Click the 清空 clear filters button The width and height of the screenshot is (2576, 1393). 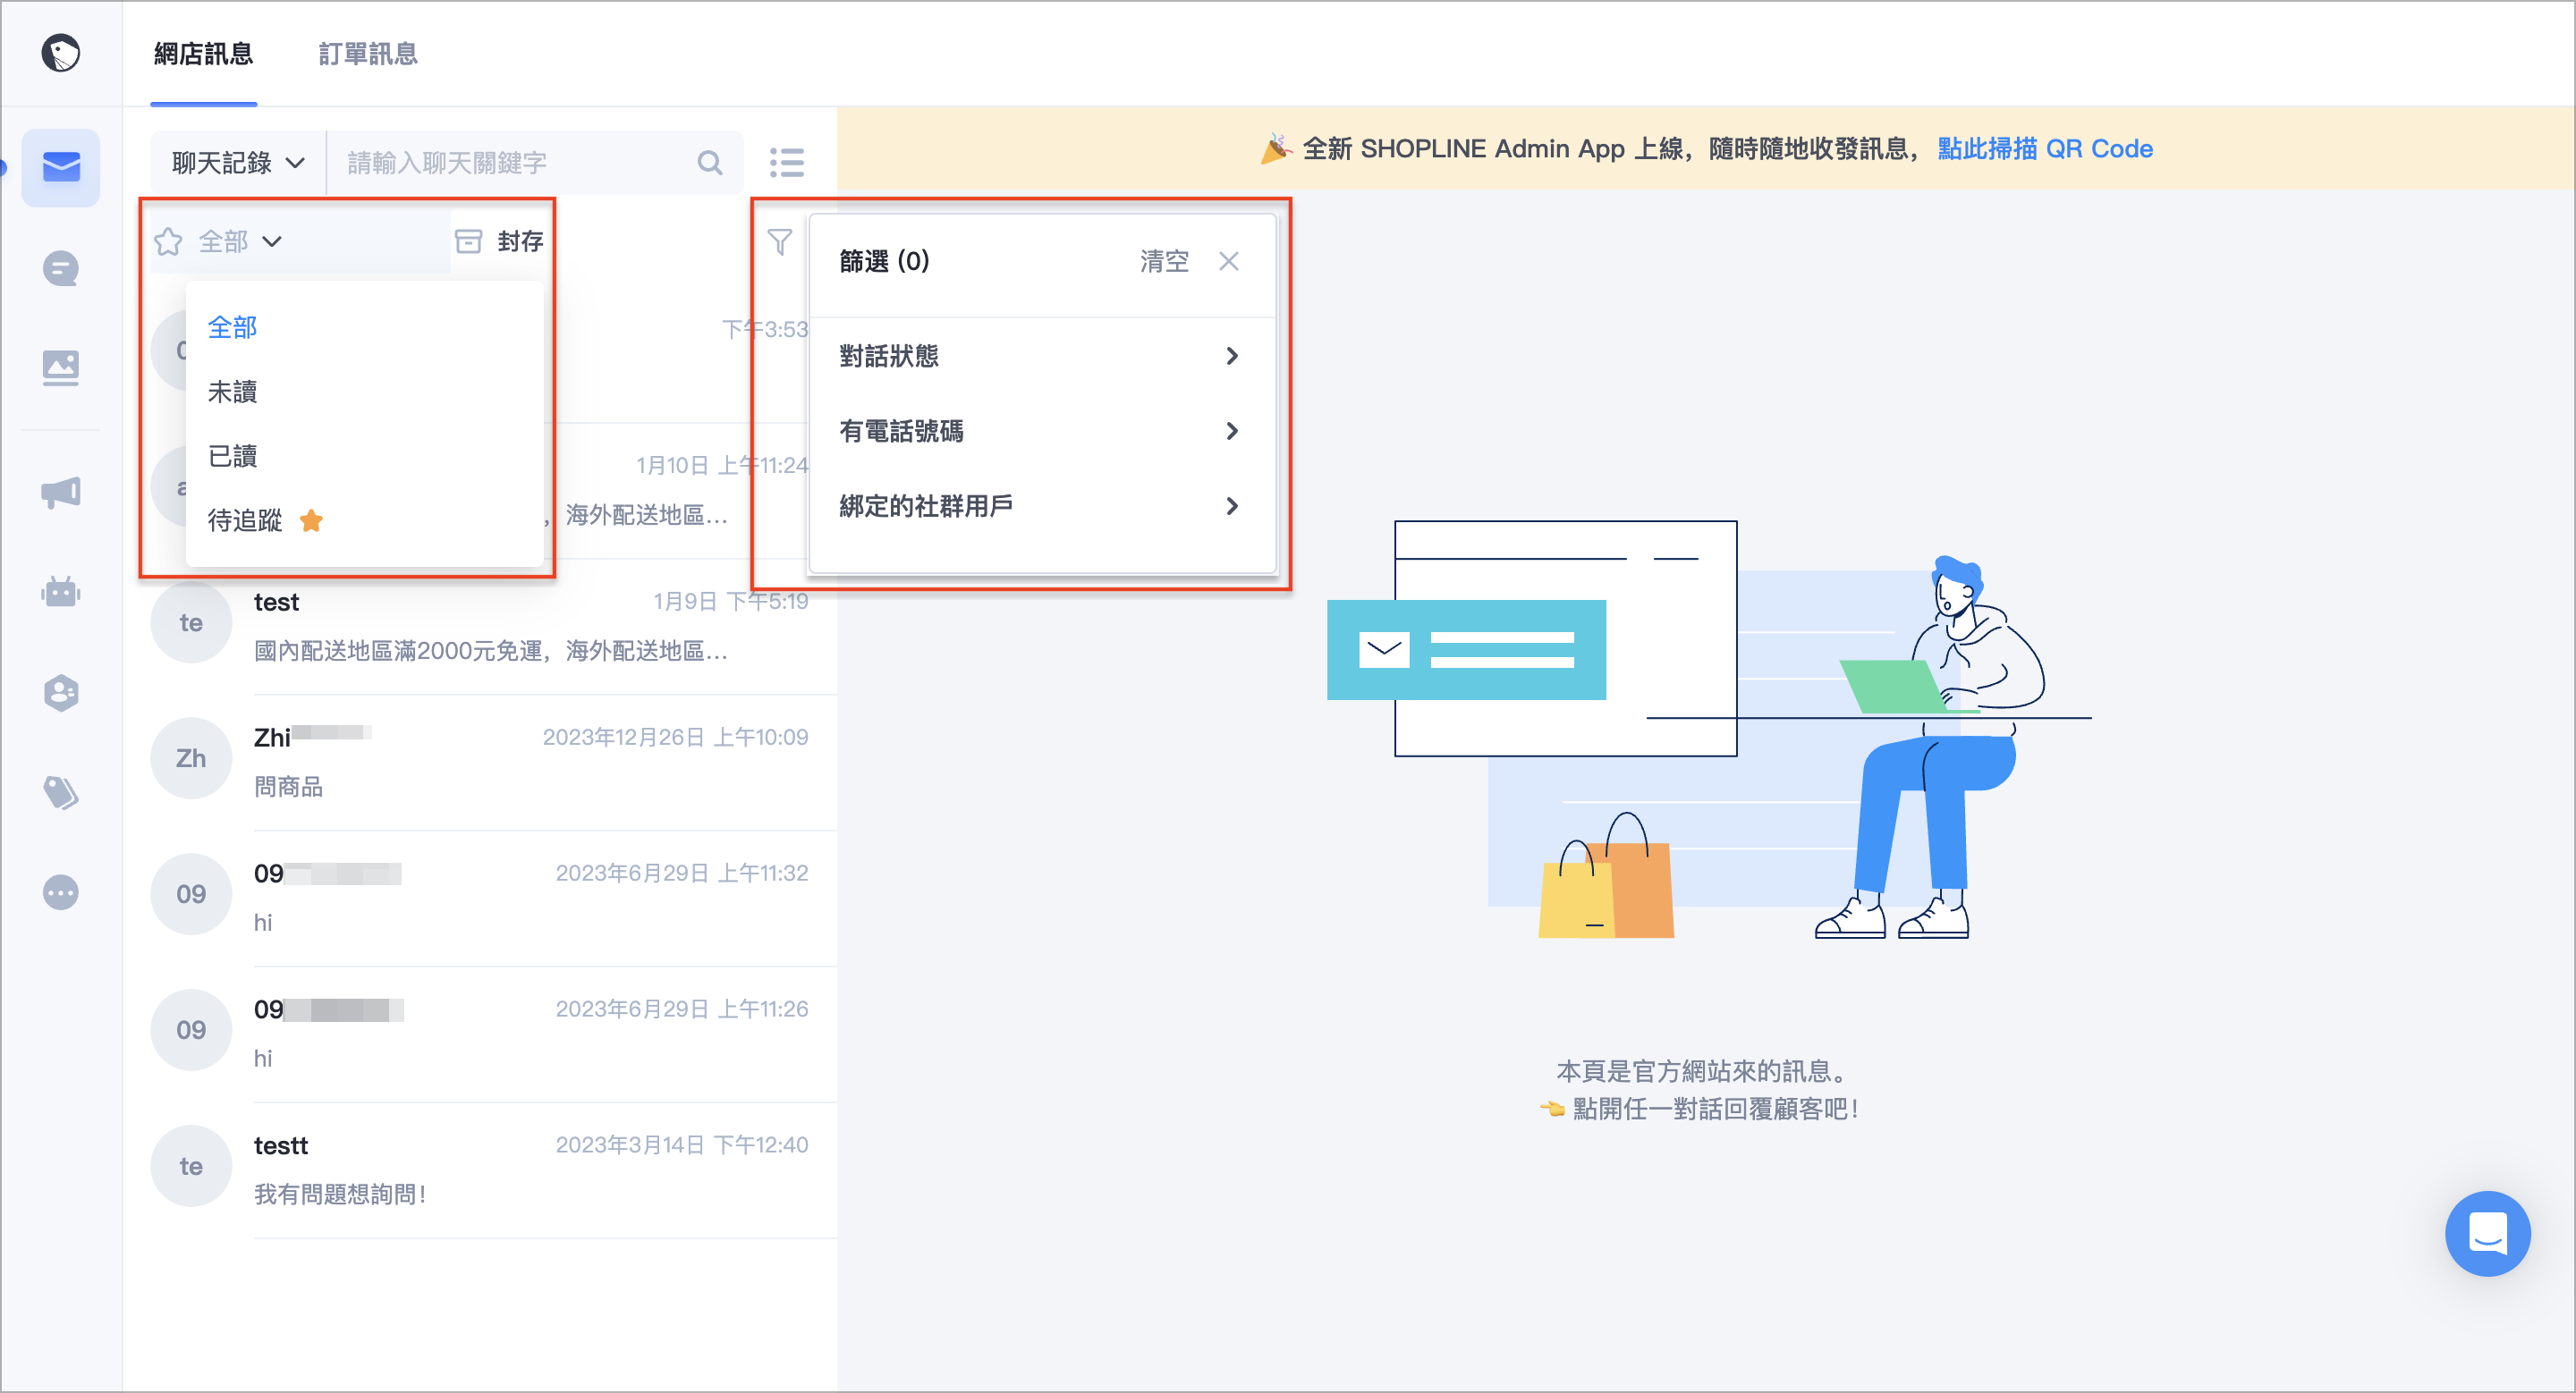point(1164,261)
